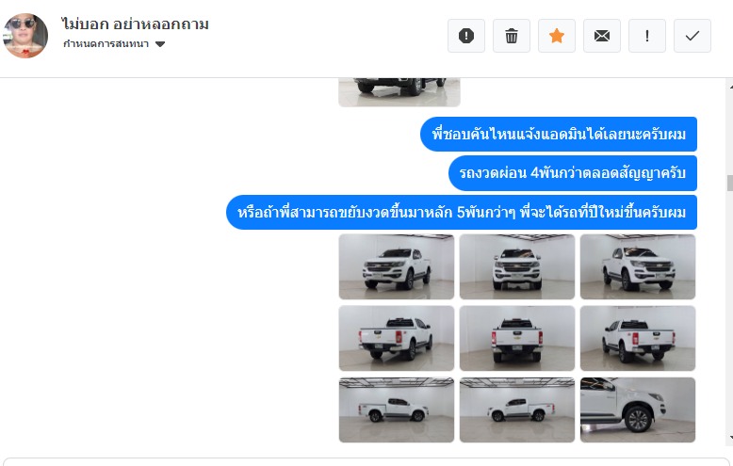Click the exclamation mark priority icon

tap(647, 36)
